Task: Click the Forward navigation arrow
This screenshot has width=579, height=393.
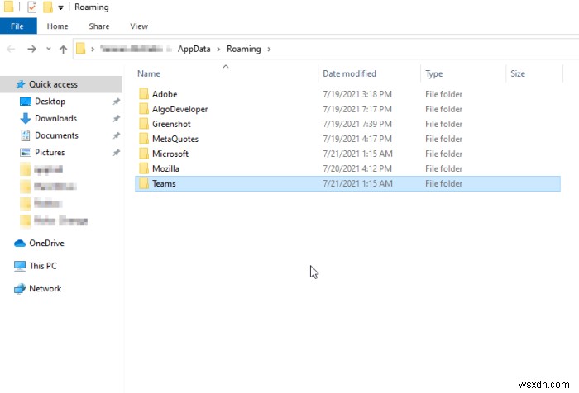Action: 31,49
